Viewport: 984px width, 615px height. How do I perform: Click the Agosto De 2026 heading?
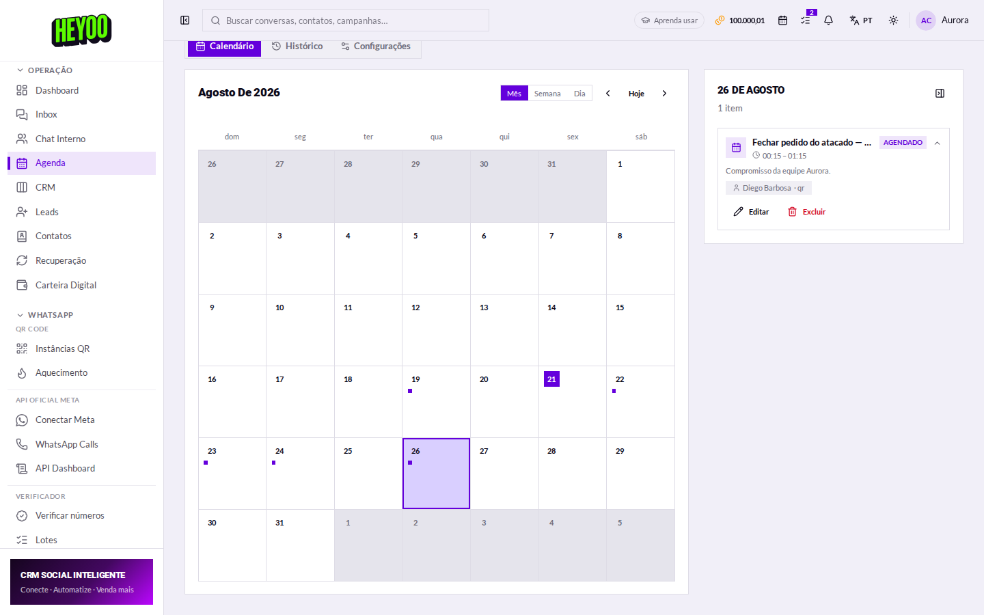click(239, 93)
